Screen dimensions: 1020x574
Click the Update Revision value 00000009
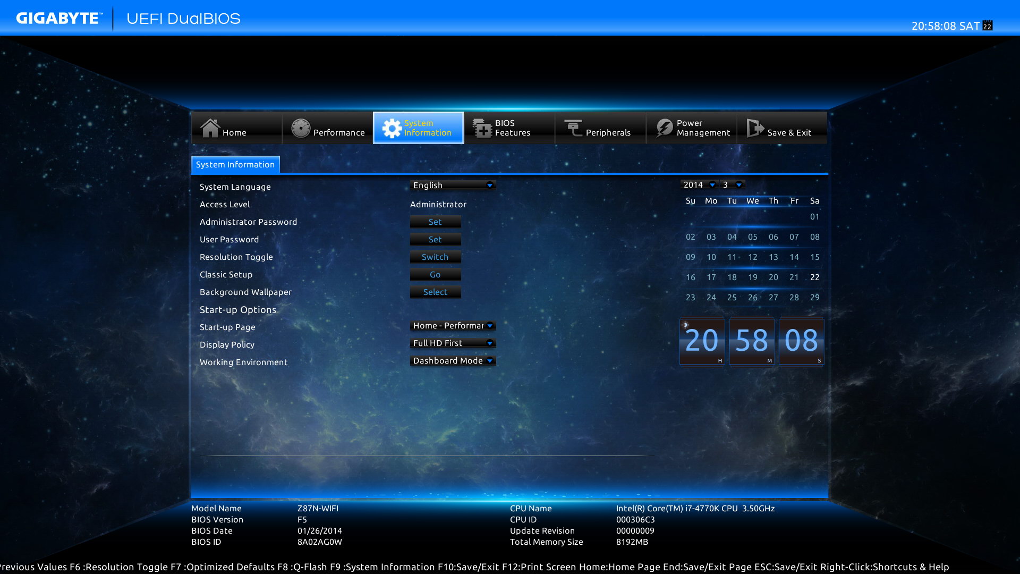(x=635, y=530)
